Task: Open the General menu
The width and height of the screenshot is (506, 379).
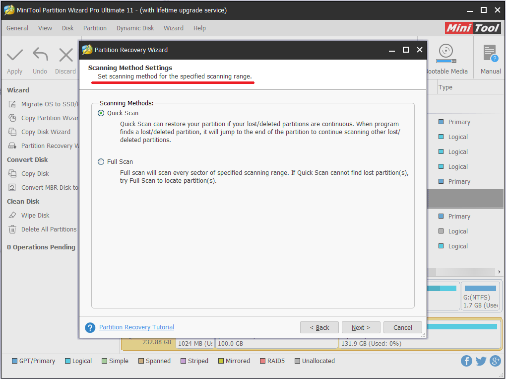Action: 17,28
